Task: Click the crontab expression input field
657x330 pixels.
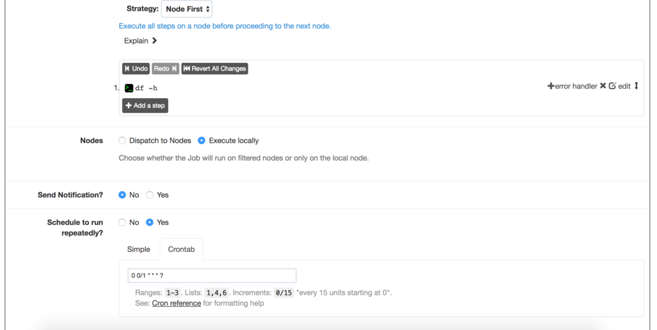Action: tap(212, 276)
